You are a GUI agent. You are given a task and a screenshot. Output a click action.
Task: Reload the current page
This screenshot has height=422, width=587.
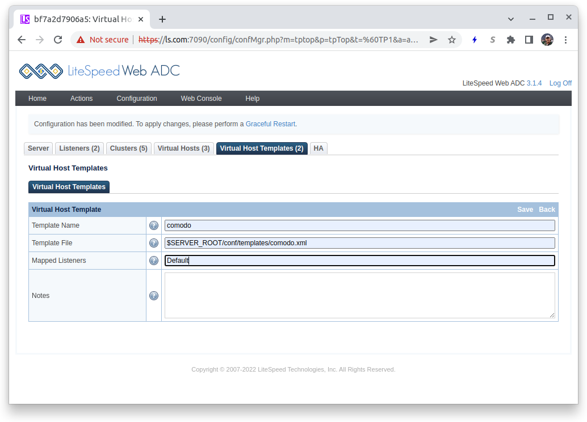pyautogui.click(x=58, y=40)
